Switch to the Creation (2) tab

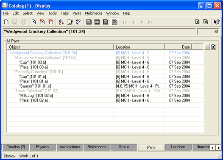point(16,147)
